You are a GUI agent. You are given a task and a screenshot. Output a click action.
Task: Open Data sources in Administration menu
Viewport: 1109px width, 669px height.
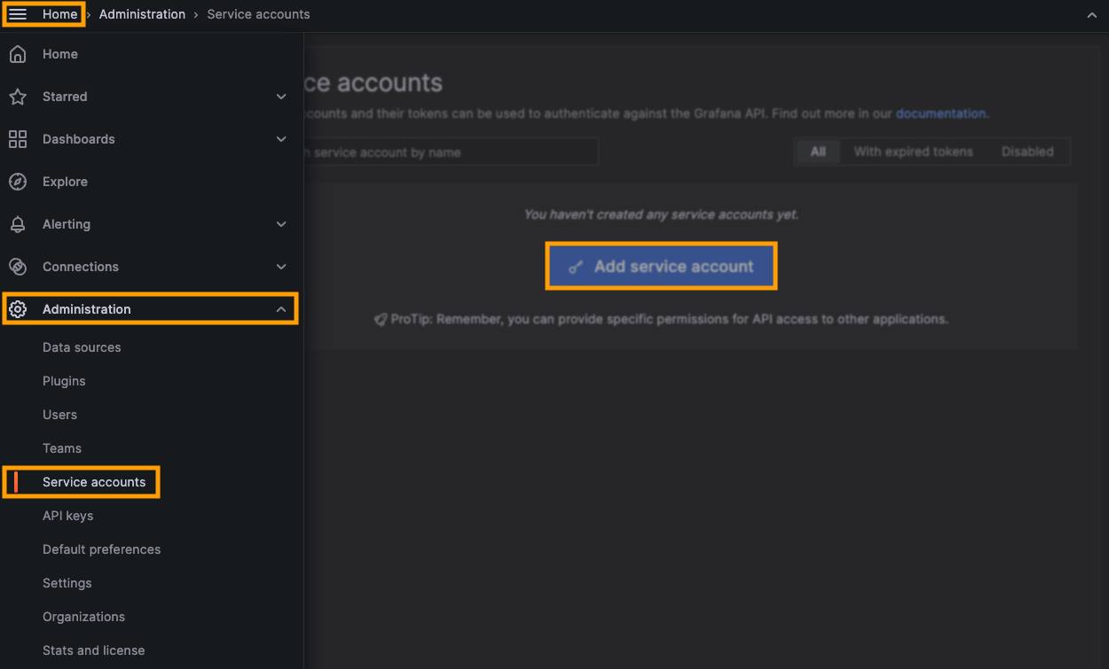point(82,347)
